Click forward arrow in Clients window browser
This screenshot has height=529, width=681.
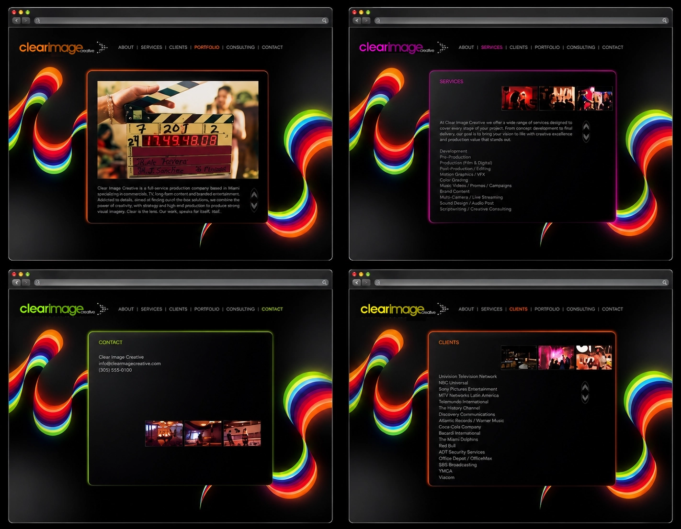(366, 282)
